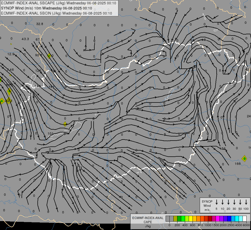Viewport: 251px width, 230px height.
Task: Click the SBCAPE title line
Action: click(58, 3)
